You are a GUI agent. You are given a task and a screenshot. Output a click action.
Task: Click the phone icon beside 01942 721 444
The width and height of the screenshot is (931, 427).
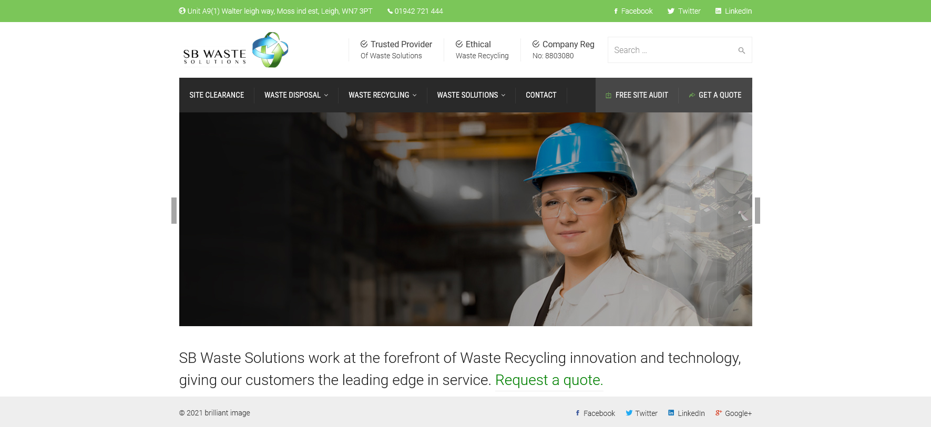click(x=390, y=11)
